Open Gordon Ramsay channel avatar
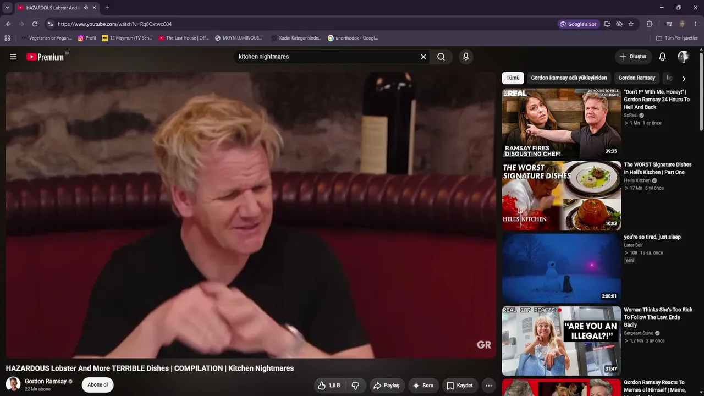The image size is (704, 396). (x=13, y=384)
